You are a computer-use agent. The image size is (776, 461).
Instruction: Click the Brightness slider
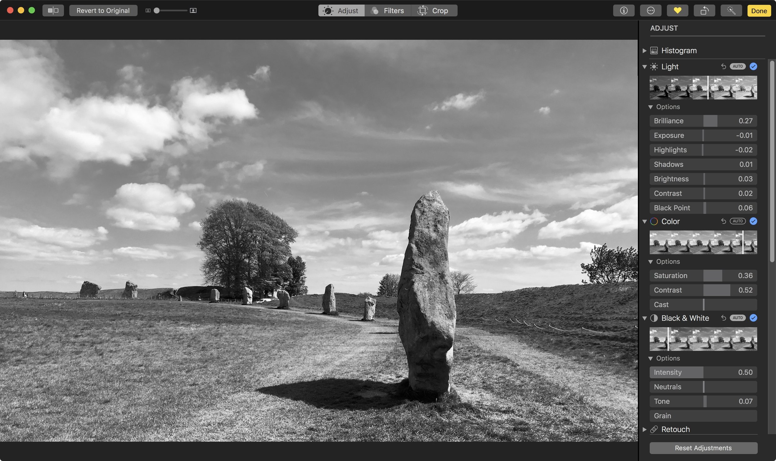[703, 179]
